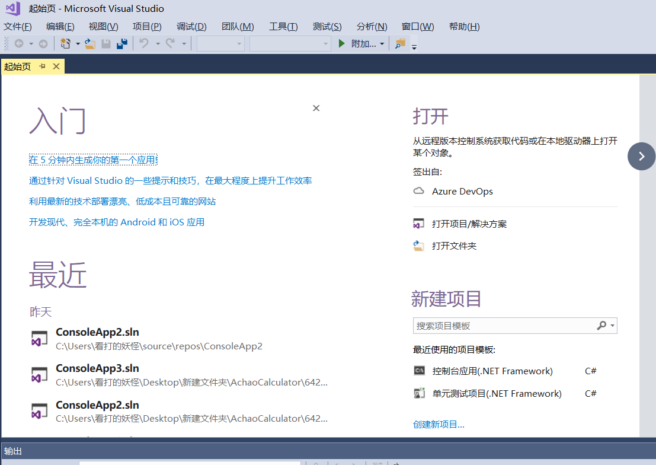
Task: Click the 打开文件夹 folder icon
Action: click(419, 246)
